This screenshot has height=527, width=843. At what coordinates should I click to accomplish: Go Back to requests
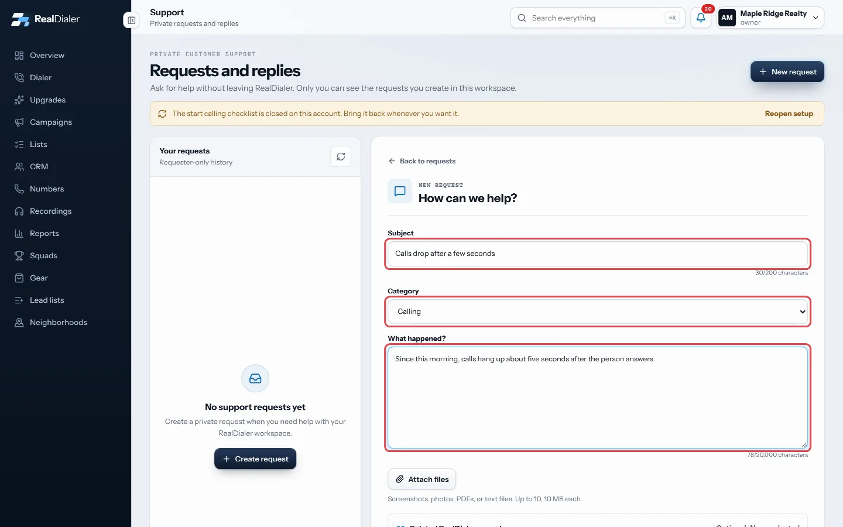point(421,161)
